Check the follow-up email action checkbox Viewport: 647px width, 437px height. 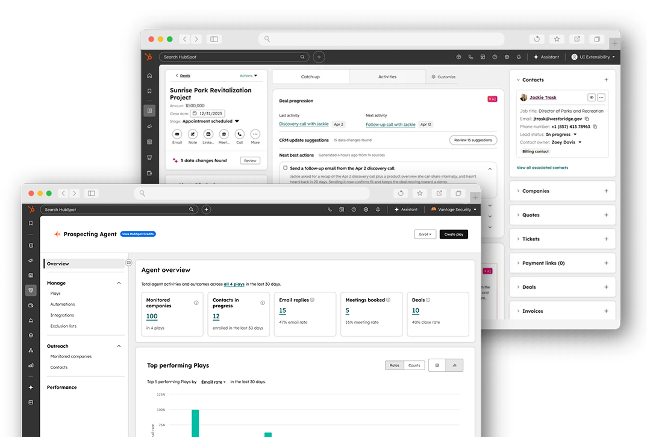click(285, 168)
